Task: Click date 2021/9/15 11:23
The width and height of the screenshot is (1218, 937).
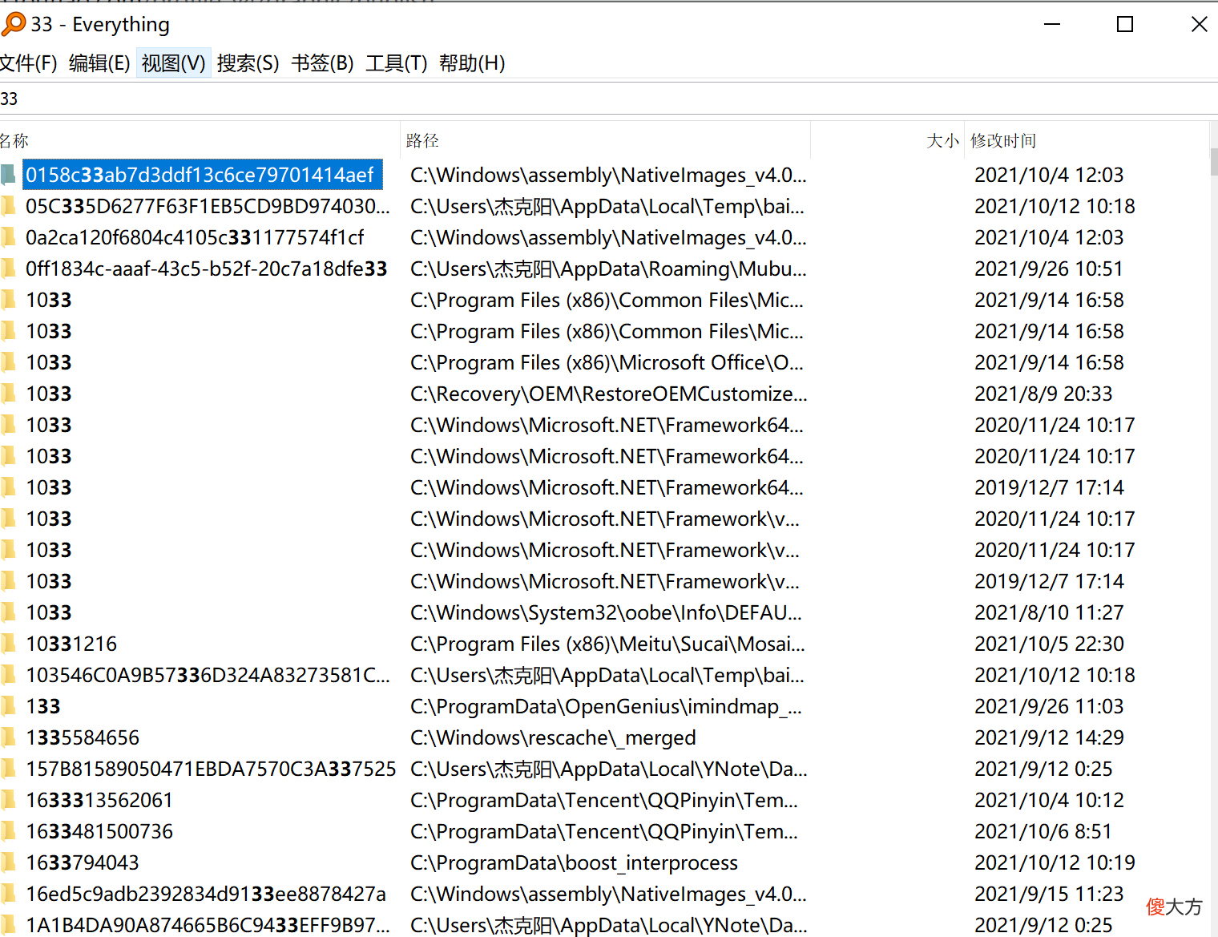Action: click(x=1049, y=894)
